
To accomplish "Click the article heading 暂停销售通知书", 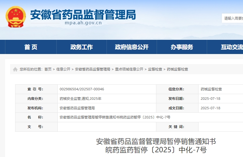I will (x=156, y=141).
